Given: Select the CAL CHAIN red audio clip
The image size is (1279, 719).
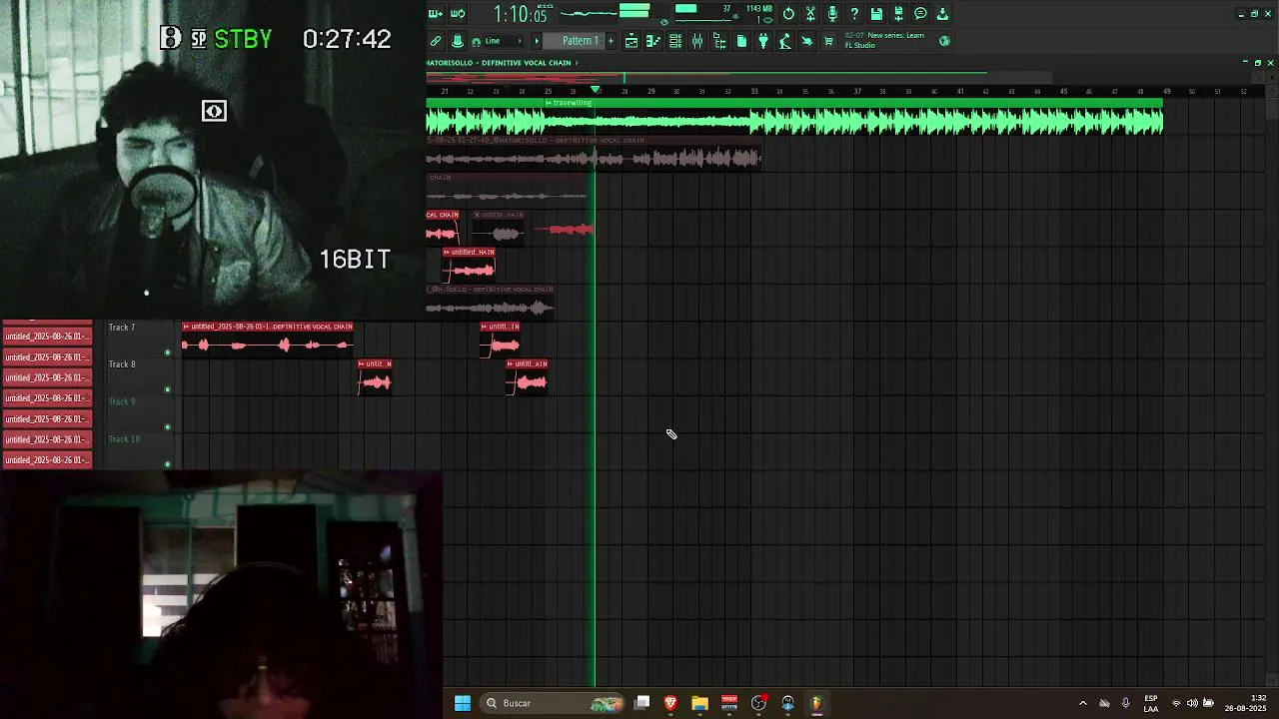Looking at the screenshot, I should [443, 227].
